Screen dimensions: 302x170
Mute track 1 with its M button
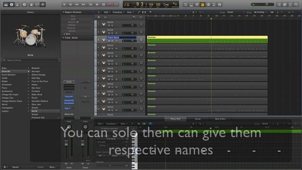point(109,25)
